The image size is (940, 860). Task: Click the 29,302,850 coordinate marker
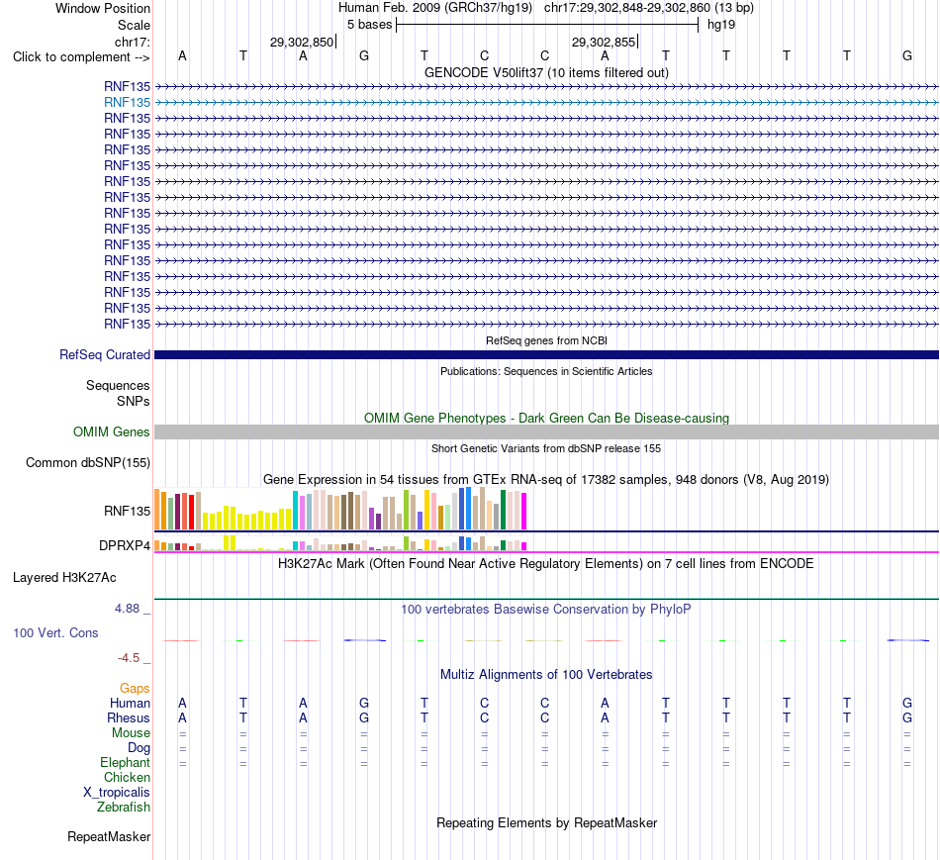coord(302,42)
